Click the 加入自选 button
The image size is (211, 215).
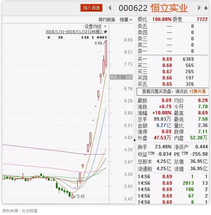pos(91,8)
